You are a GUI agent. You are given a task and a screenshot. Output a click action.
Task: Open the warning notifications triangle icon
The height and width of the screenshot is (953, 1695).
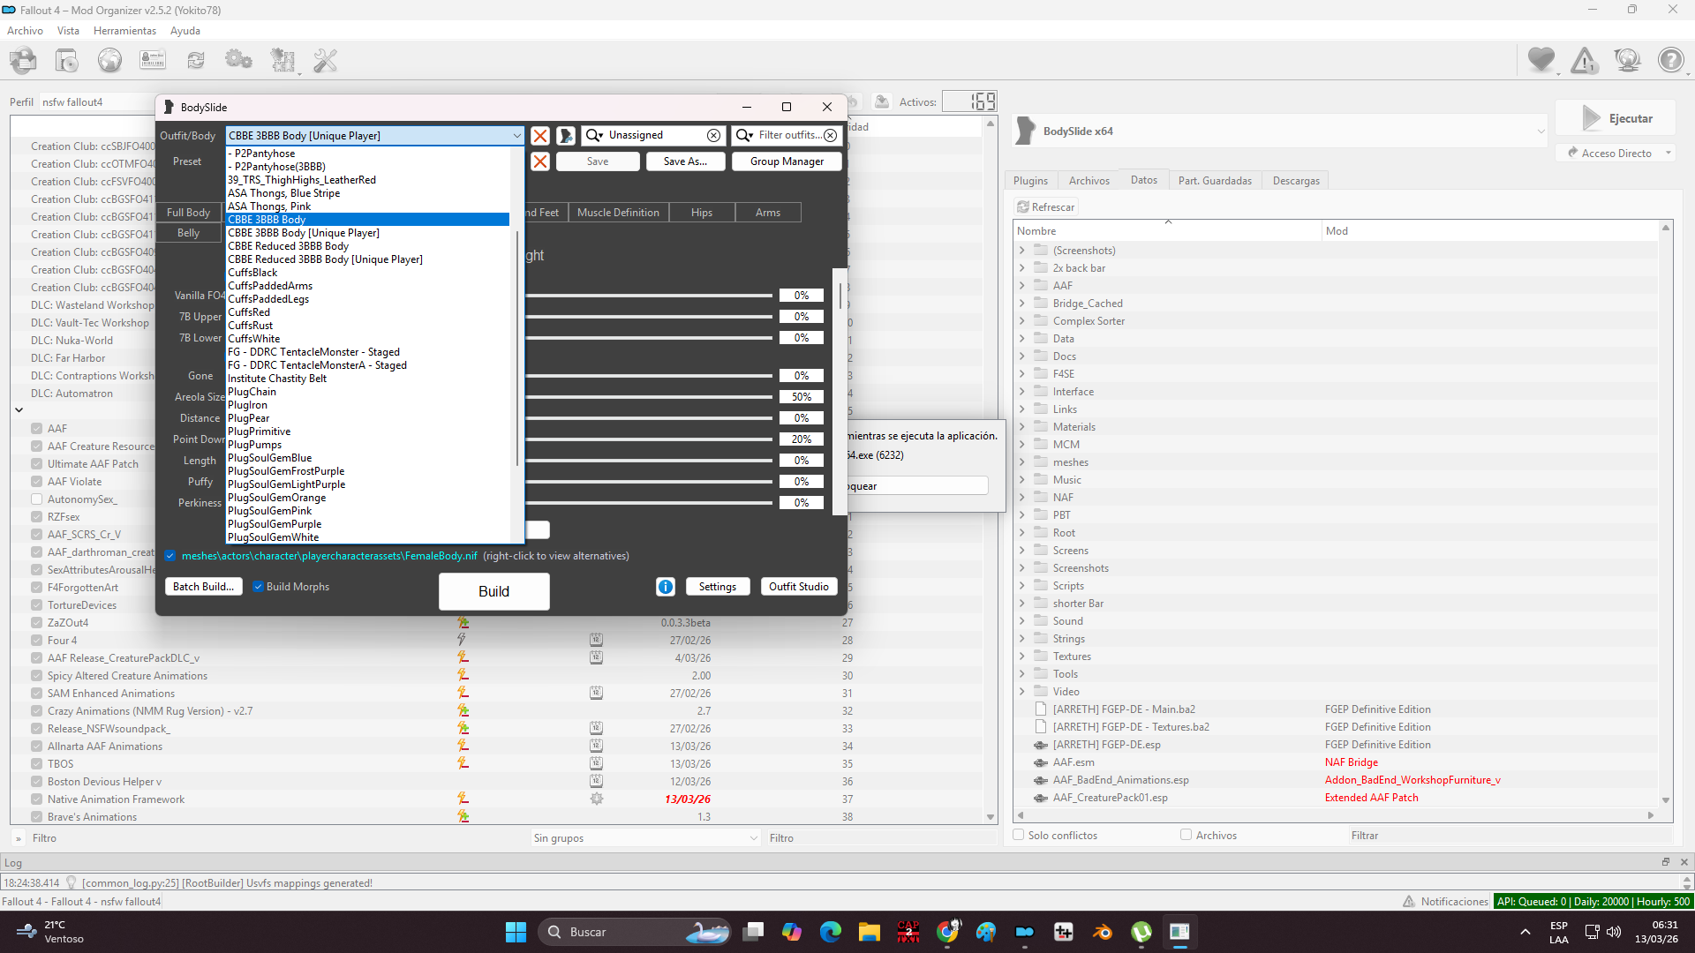(x=1585, y=60)
